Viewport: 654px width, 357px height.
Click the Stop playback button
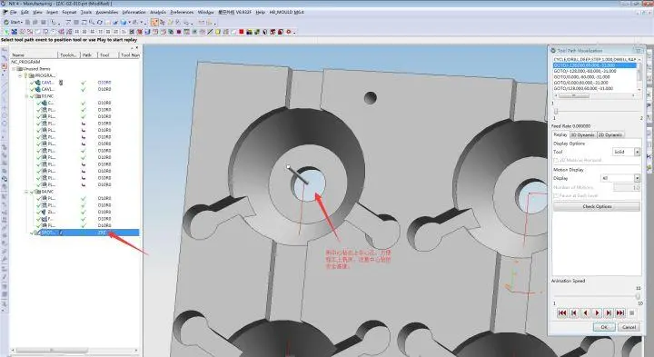pos(631,312)
